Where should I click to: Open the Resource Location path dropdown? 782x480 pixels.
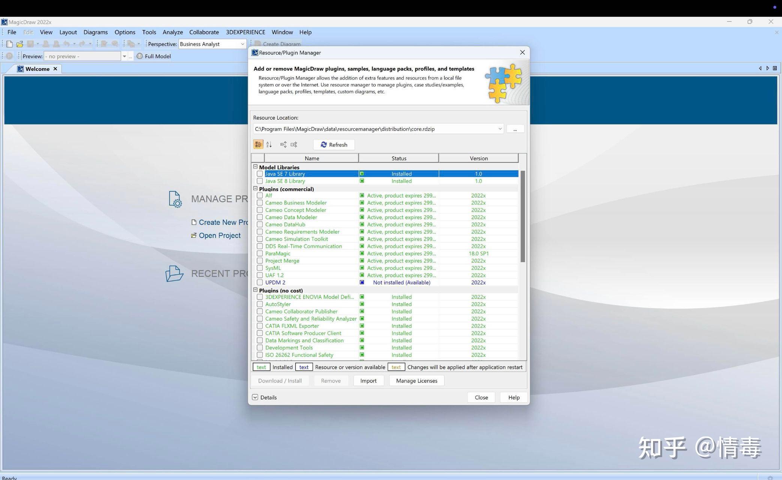pos(500,129)
